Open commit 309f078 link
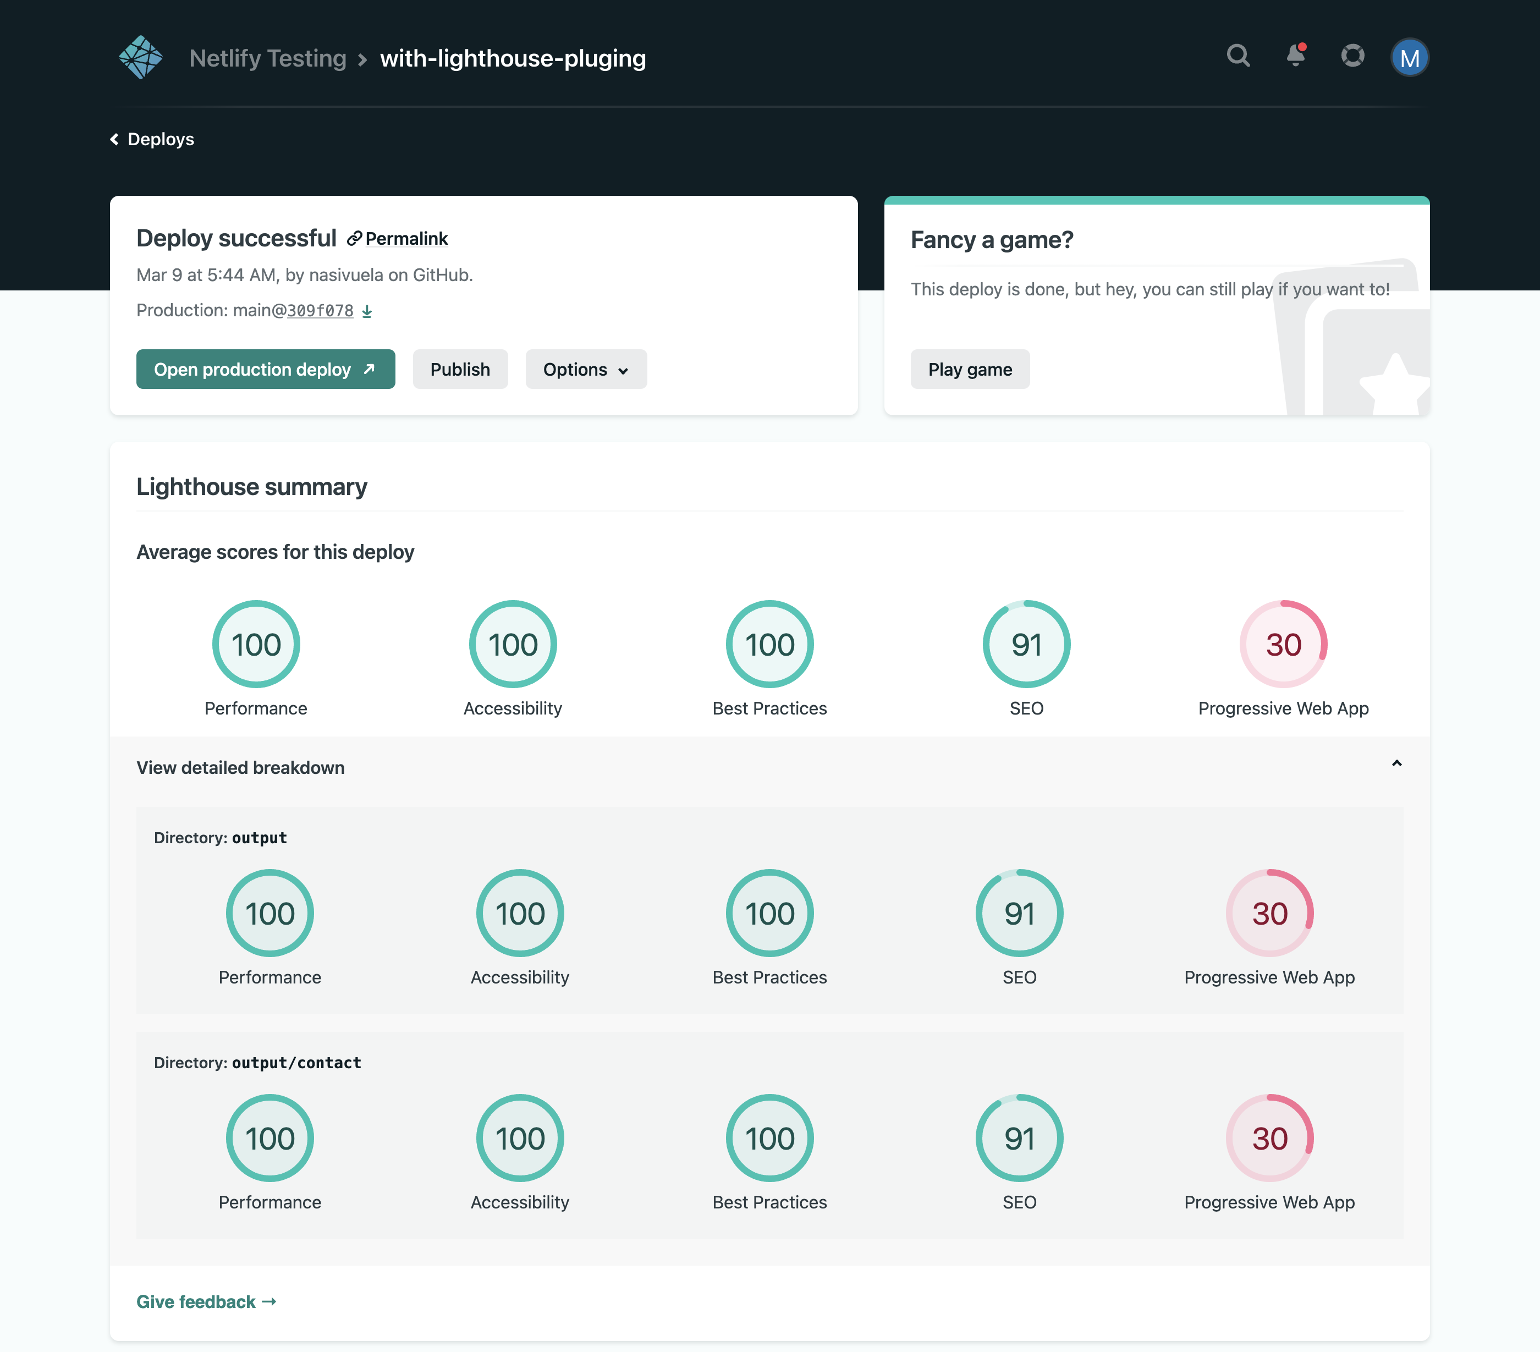1540x1352 pixels. pos(320,311)
